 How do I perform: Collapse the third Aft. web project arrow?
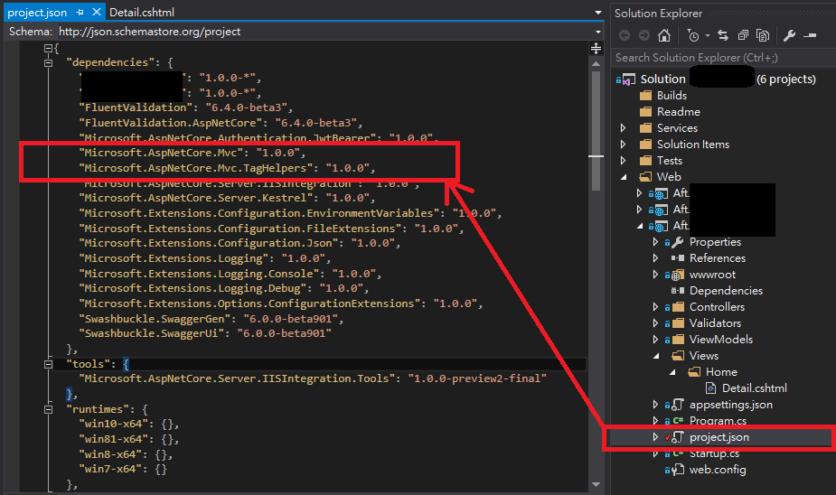click(x=640, y=226)
